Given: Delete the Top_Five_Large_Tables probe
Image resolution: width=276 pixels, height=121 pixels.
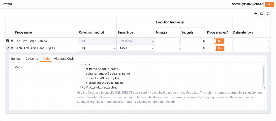Looking at the screenshot, I should click(x=12, y=41).
